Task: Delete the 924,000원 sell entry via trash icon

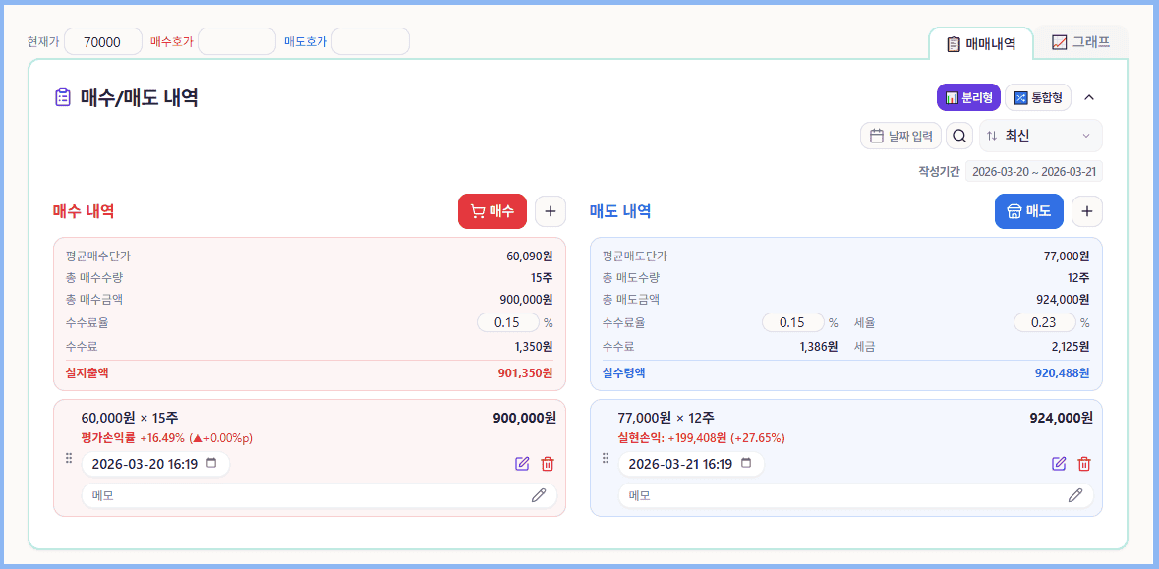Action: point(1084,463)
